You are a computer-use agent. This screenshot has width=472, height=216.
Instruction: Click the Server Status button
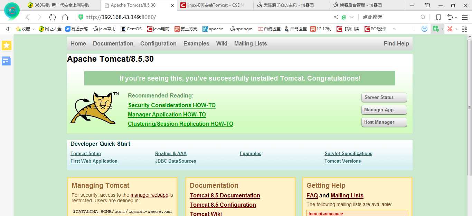click(384, 97)
